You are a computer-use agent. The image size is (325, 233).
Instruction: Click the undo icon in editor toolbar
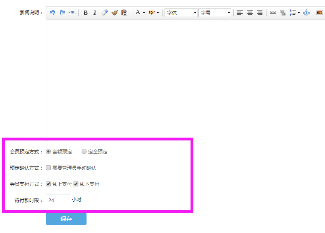52,13
